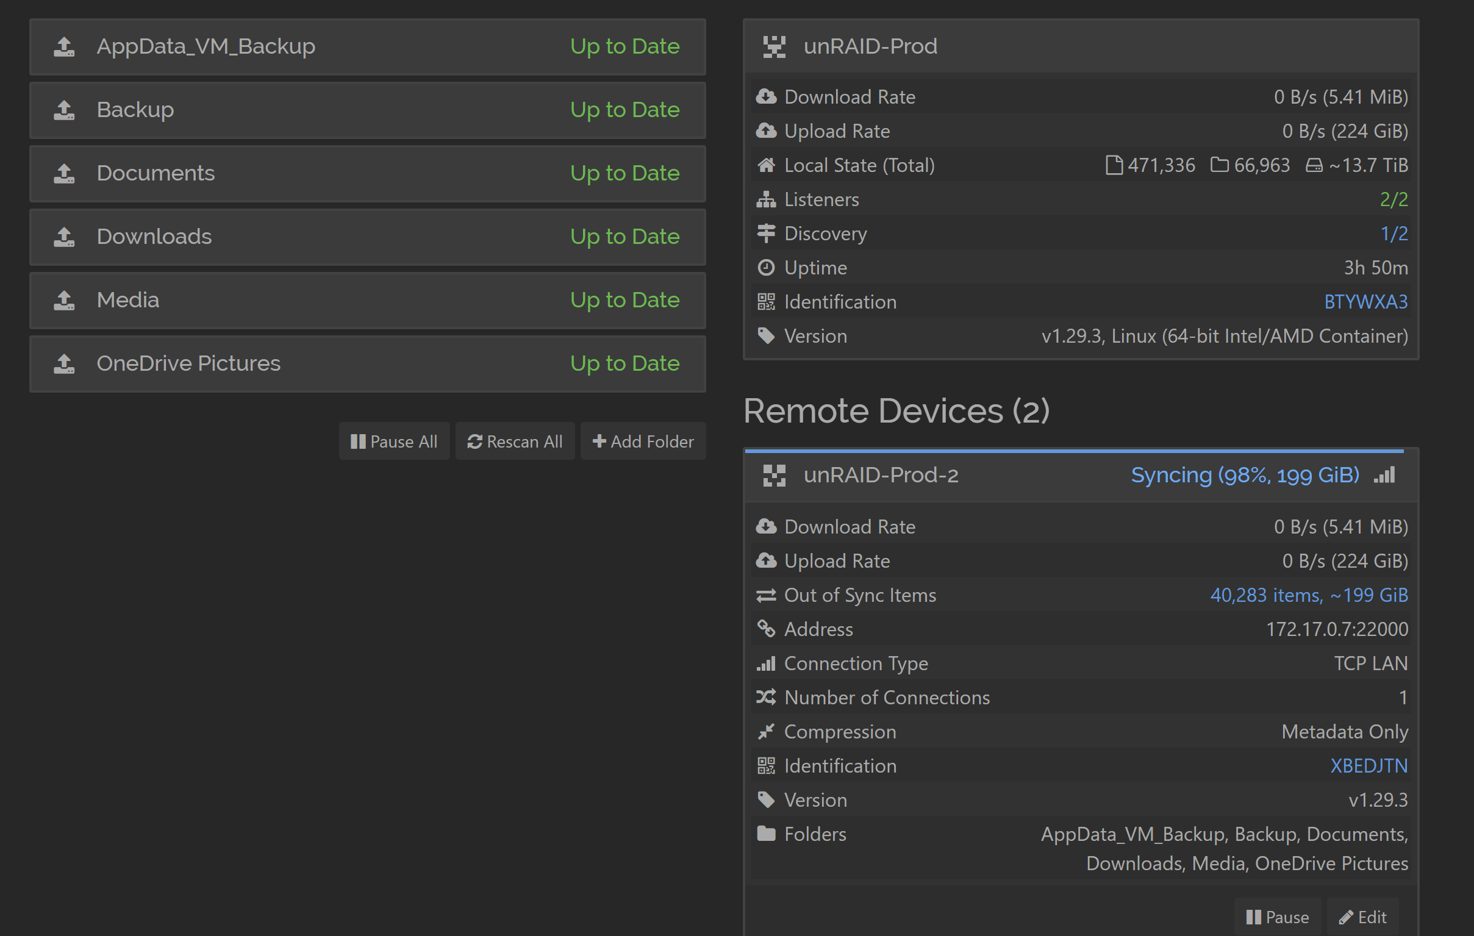This screenshot has width=1474, height=936.
Task: Click the Compression icon
Action: [x=767, y=732]
